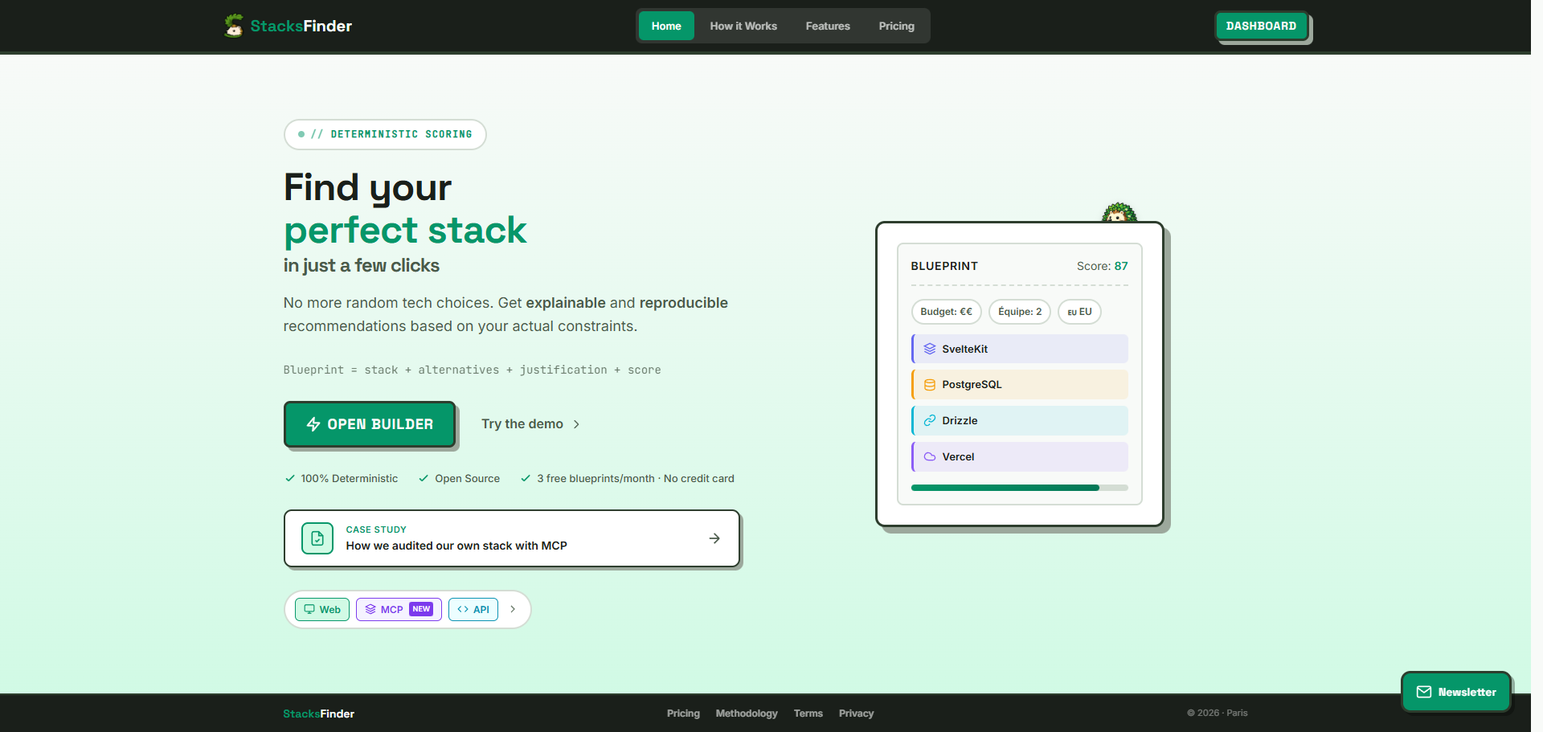
Task: Click the Vercel cloud icon
Action: pos(930,456)
